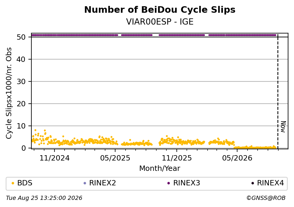Click the vertical Now dashed line label
Image resolution: width=294 pixels, height=207 pixels.
(x=283, y=127)
